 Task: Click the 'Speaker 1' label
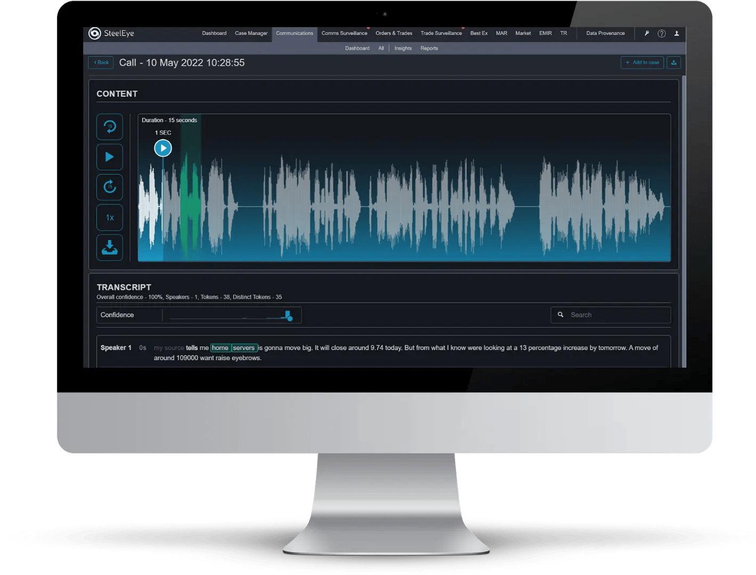coord(116,348)
